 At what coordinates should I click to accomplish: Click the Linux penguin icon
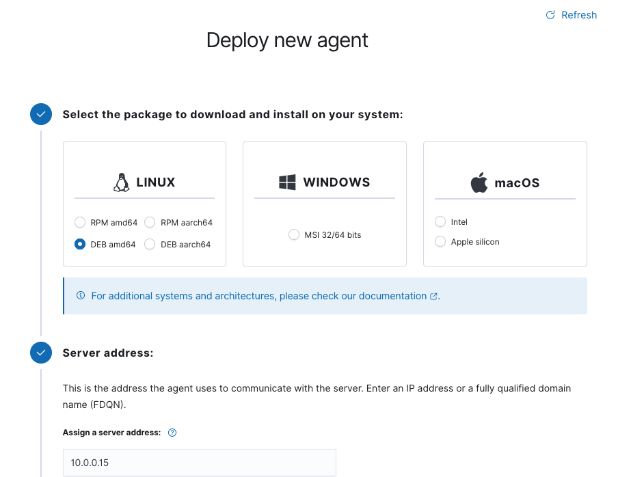pyautogui.click(x=121, y=182)
